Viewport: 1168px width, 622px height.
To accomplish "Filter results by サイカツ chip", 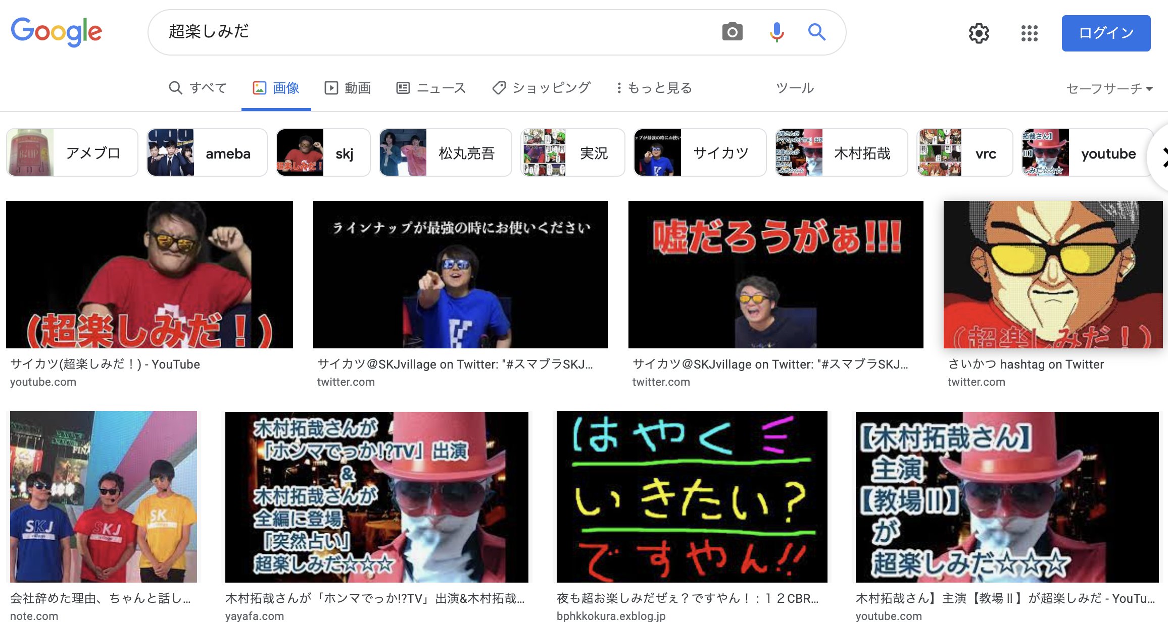I will (700, 152).
